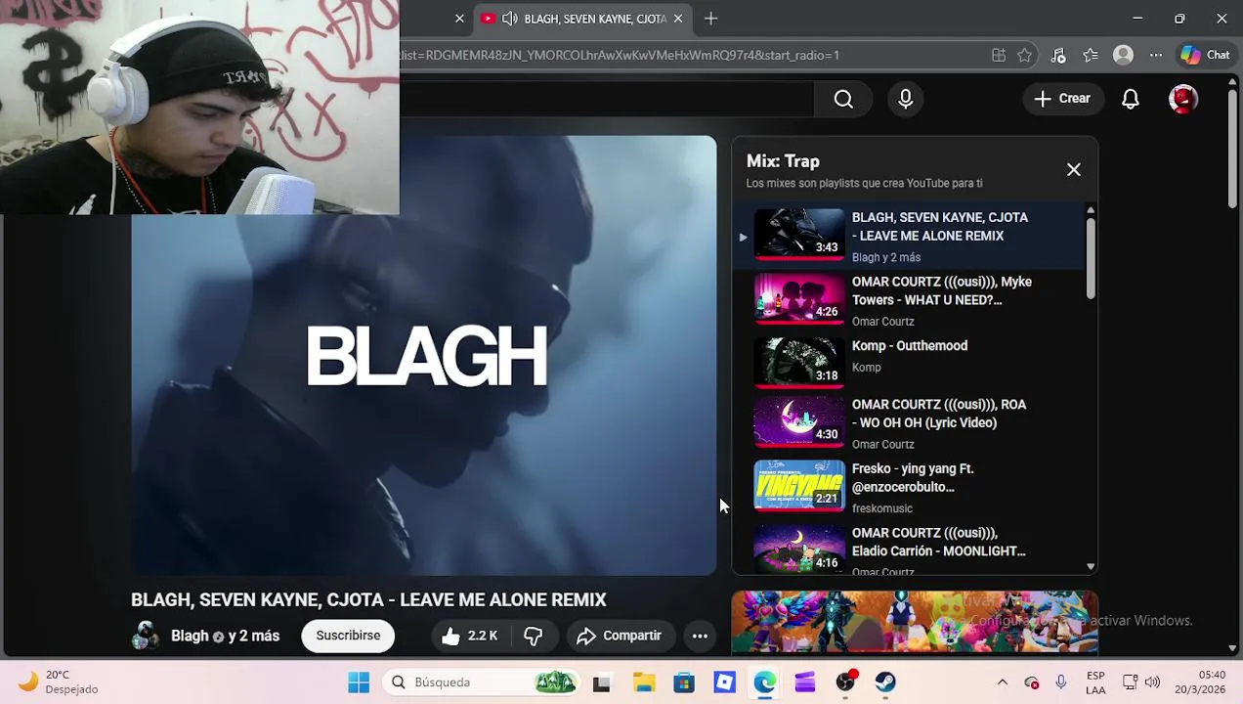Click the Suscribirse button
This screenshot has width=1243, height=704.
(348, 636)
